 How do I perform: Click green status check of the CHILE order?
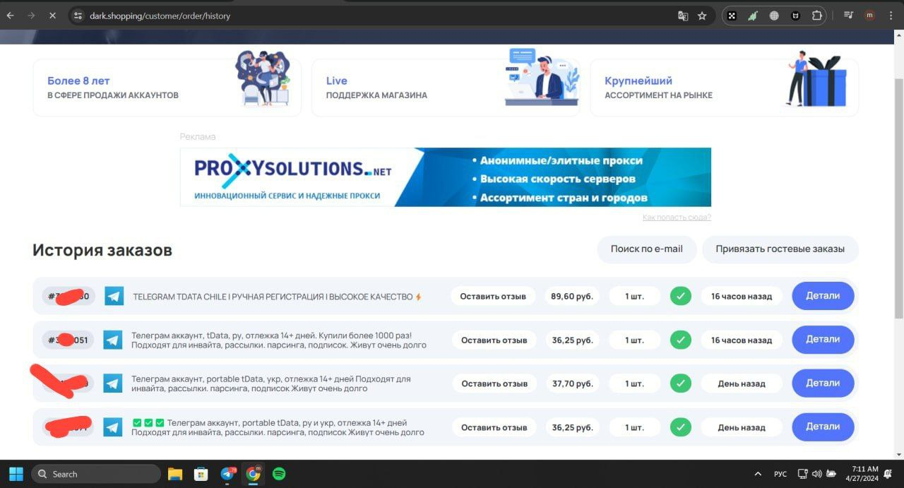click(x=681, y=297)
